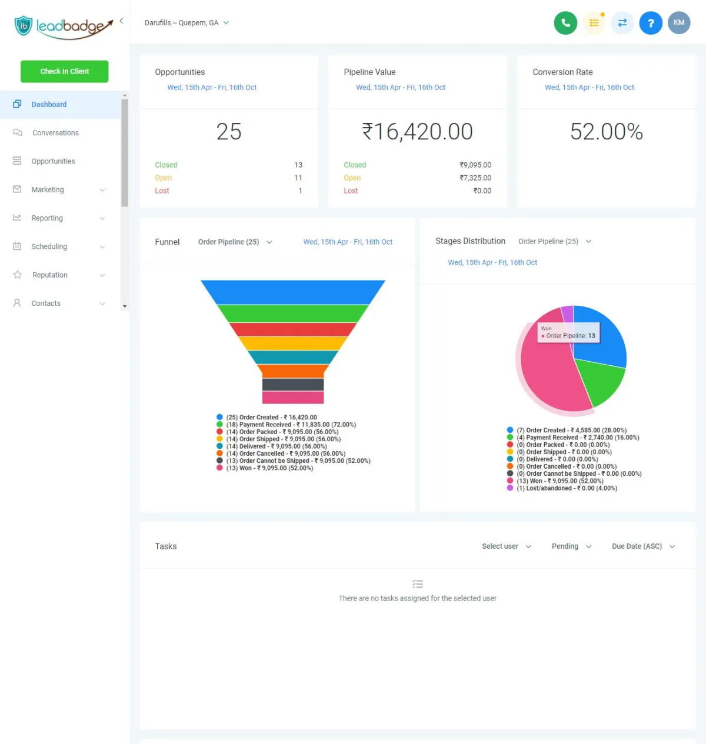Click the Check In Client button
706x744 pixels.
click(x=65, y=71)
